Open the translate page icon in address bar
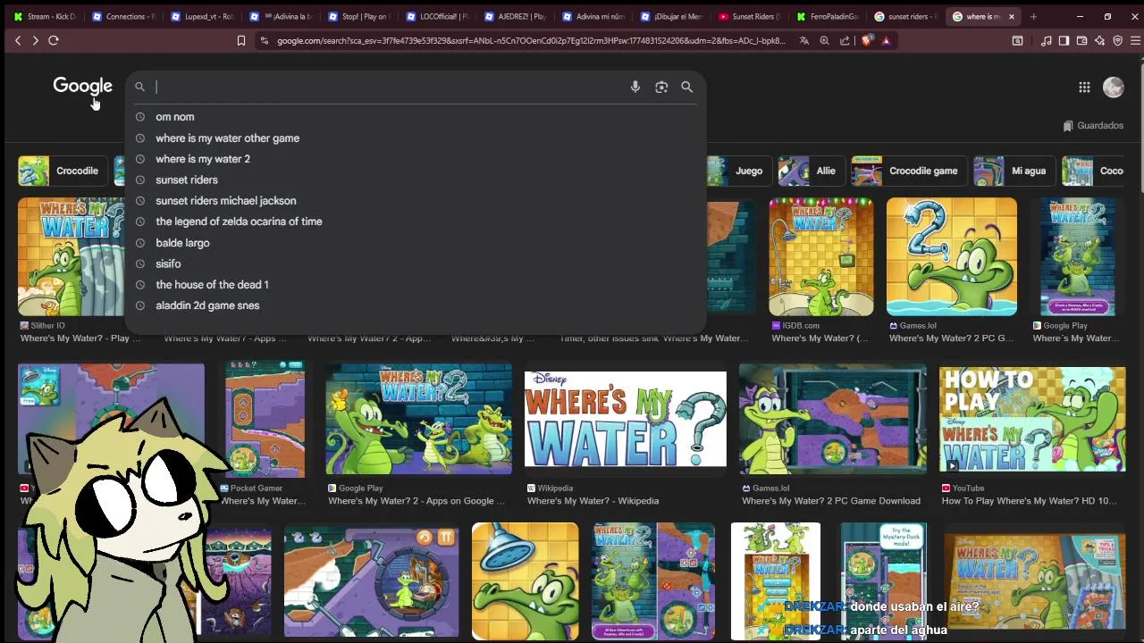 point(803,40)
